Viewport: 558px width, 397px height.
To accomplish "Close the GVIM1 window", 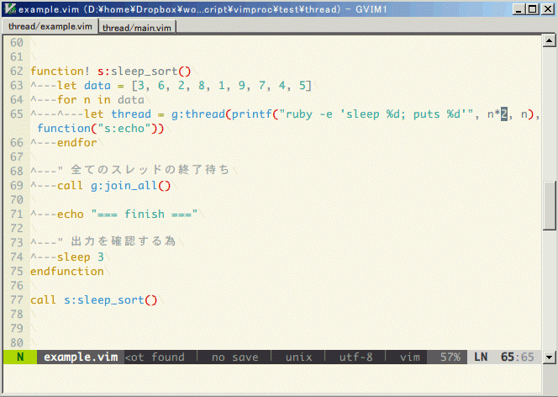I will 548,9.
